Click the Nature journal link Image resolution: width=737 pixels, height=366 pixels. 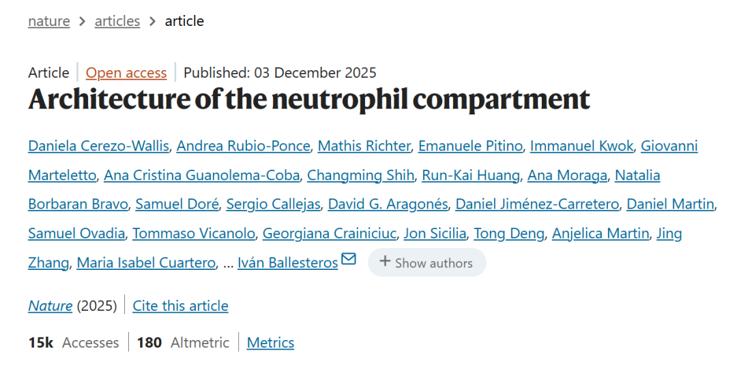[x=50, y=306]
